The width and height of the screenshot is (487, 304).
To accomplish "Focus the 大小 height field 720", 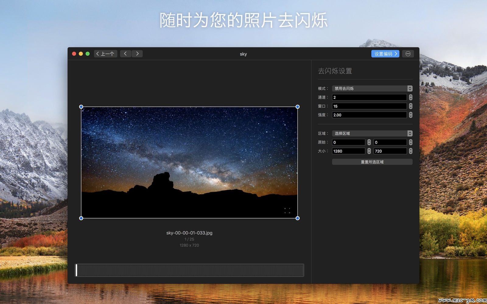I will click(x=390, y=151).
